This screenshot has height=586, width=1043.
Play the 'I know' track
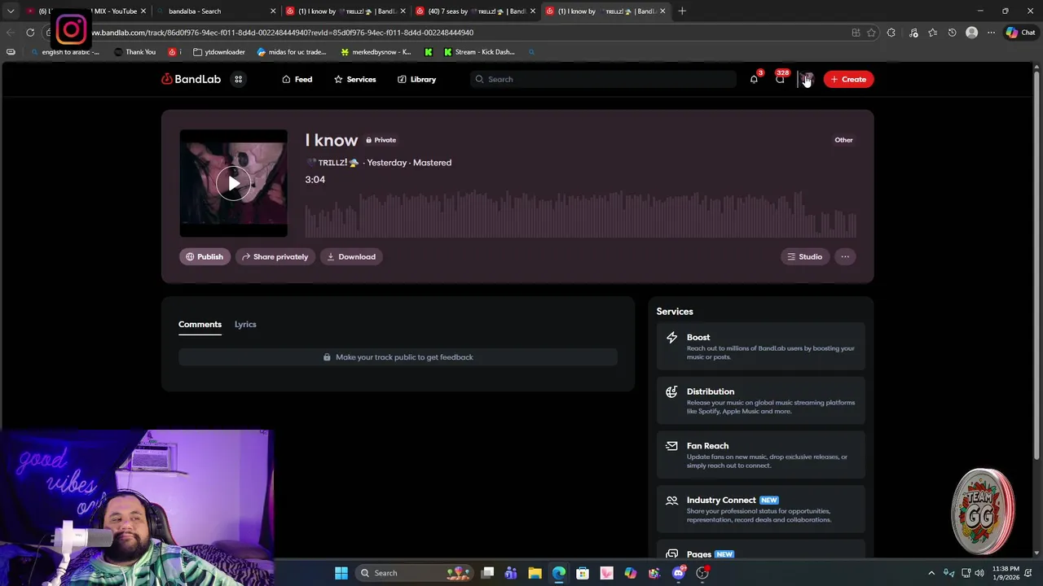(x=233, y=184)
